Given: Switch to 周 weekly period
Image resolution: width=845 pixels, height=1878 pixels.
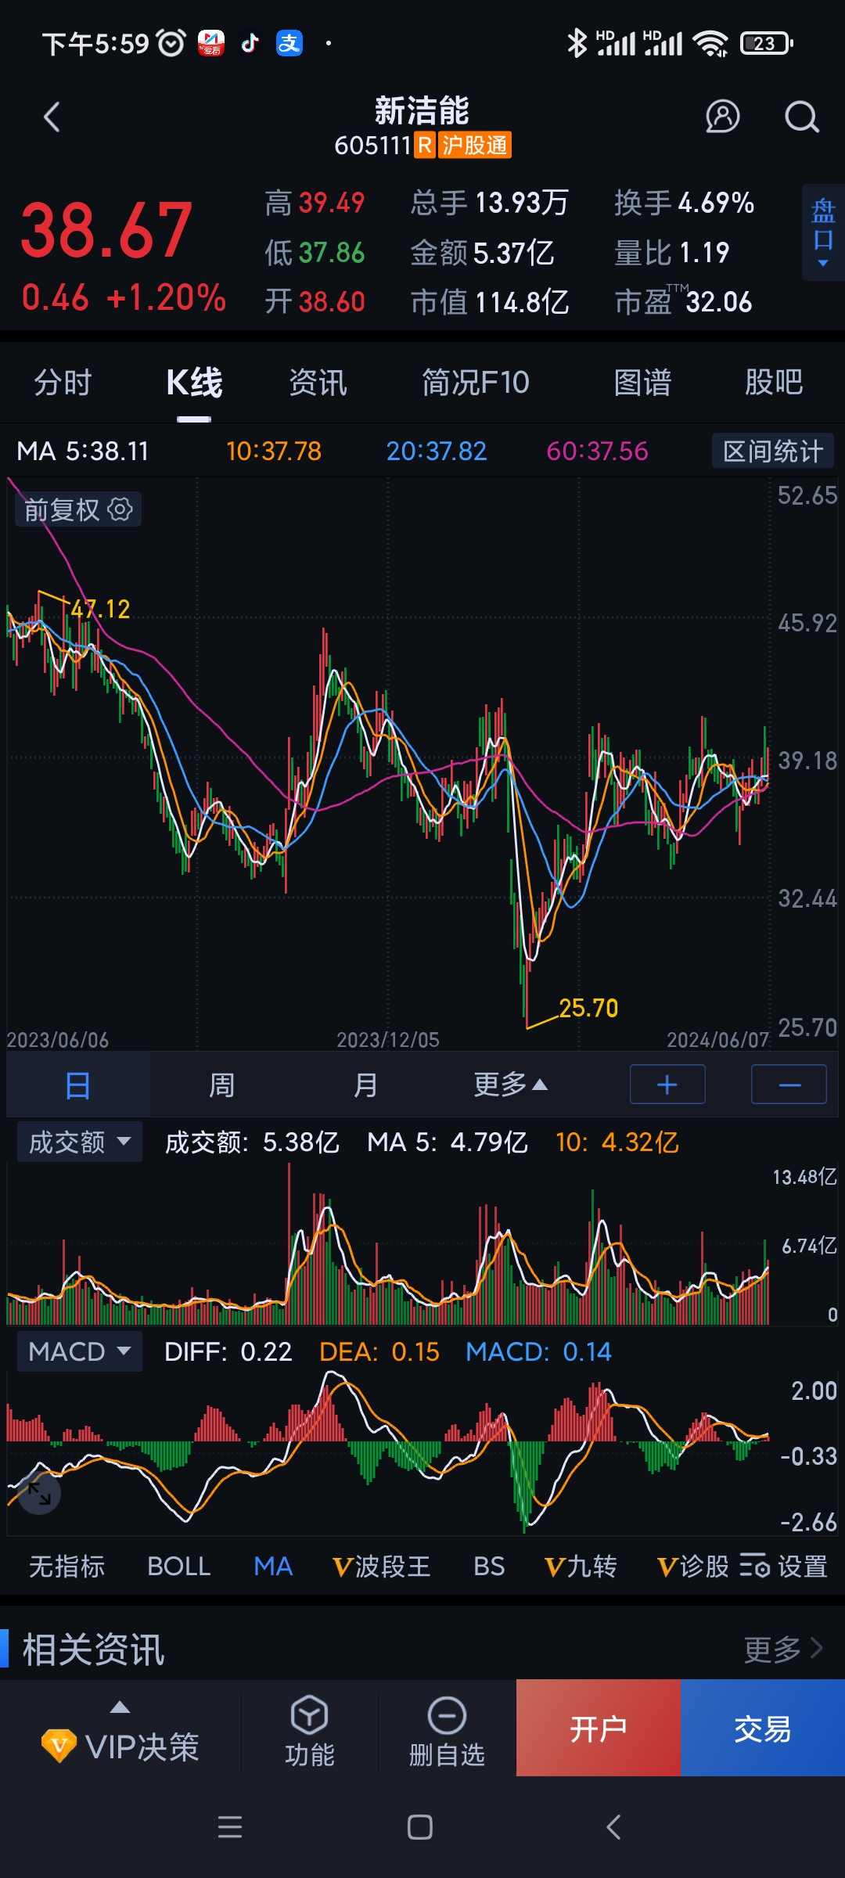Looking at the screenshot, I should coord(221,1085).
